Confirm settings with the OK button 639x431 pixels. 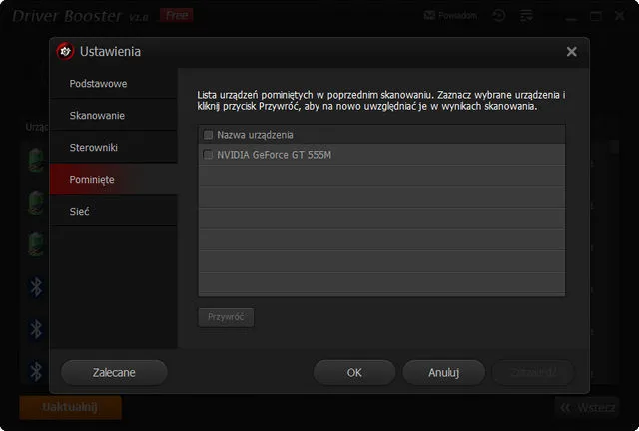click(354, 372)
